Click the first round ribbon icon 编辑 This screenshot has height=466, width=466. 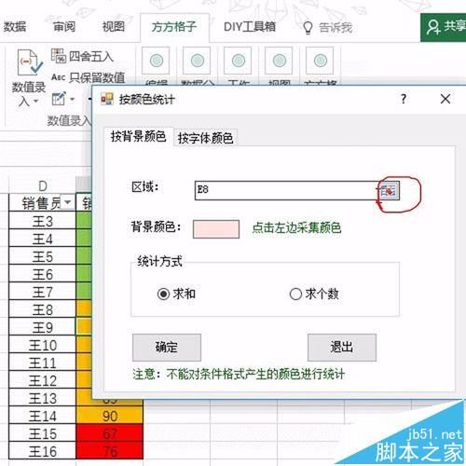(157, 61)
